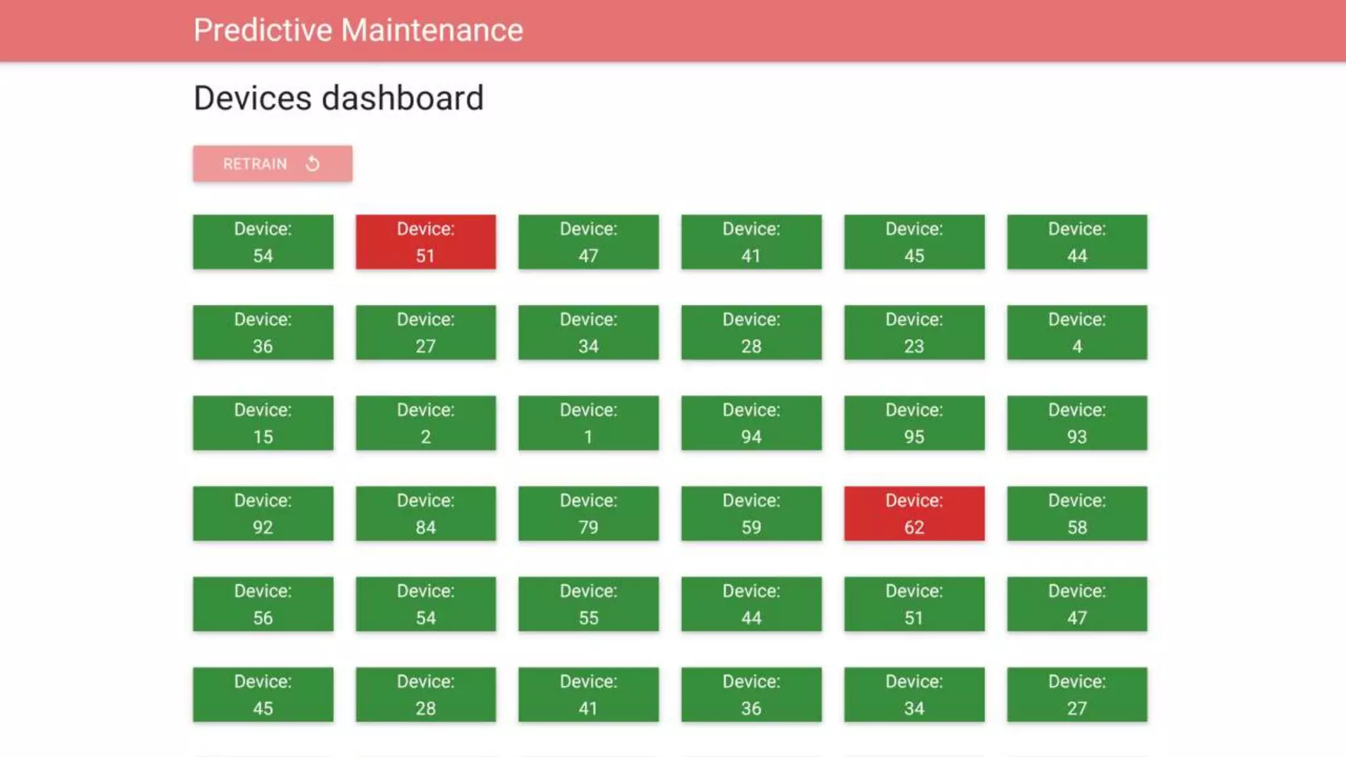
Task: Click the Device 93 tile
Action: pos(1077,423)
